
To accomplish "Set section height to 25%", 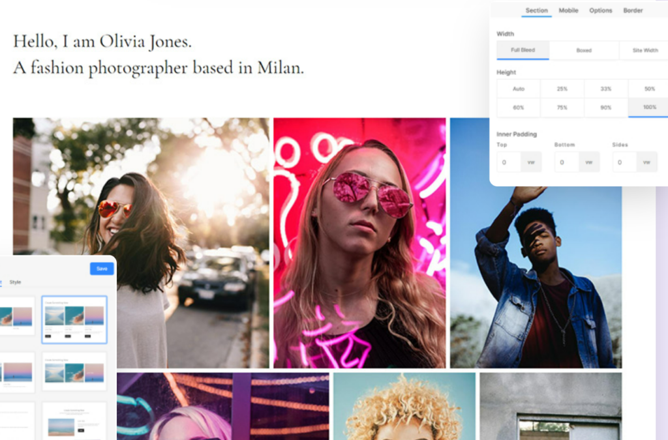I will click(562, 89).
